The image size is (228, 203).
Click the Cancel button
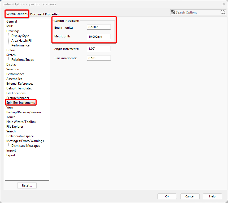tap(190, 196)
